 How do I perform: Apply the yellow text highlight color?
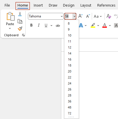click(x=93, y=25)
